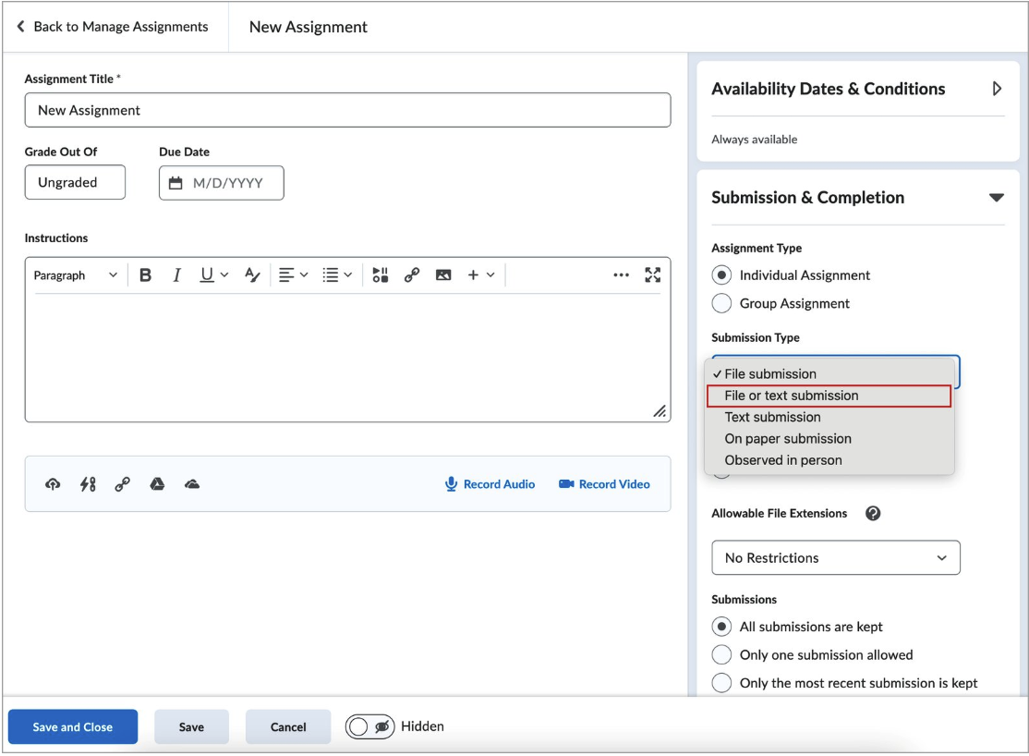Viewport: 1029px width, 756px height.
Task: Click the Insert Image icon in the editor
Action: click(x=444, y=274)
